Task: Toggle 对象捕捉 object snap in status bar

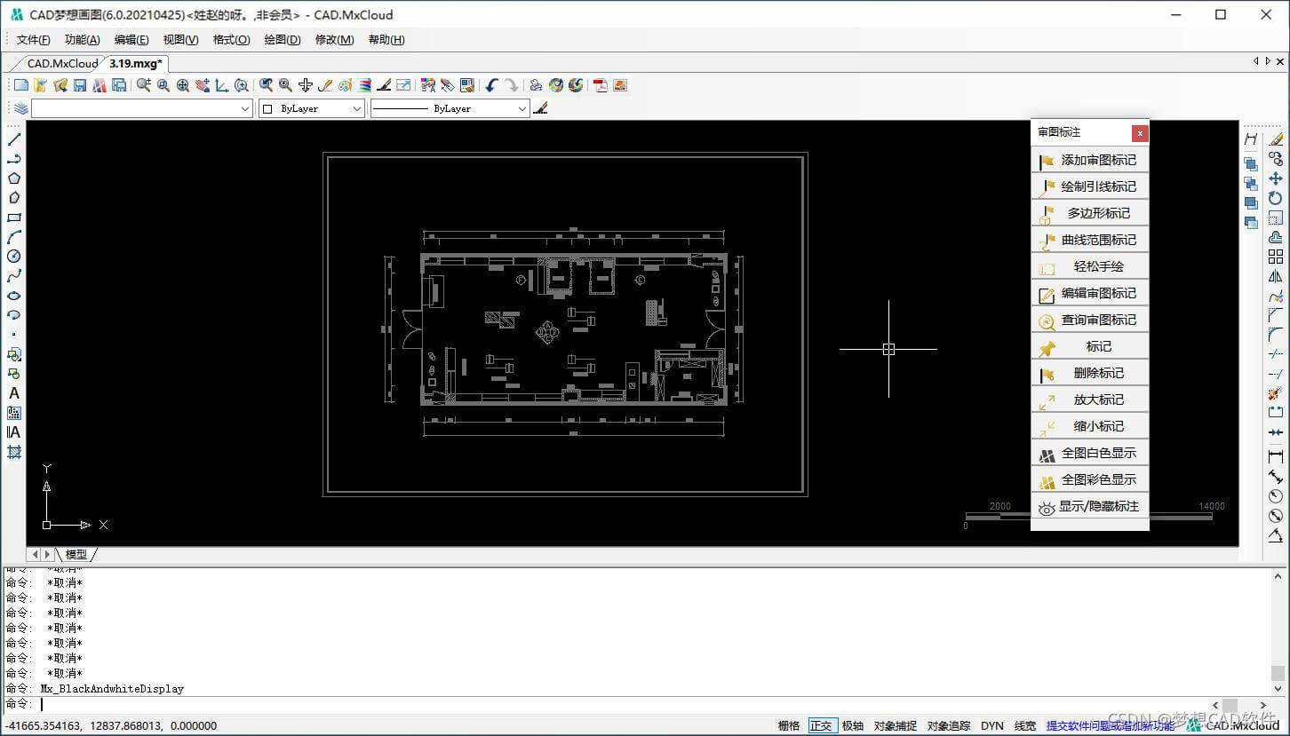Action: (x=896, y=725)
